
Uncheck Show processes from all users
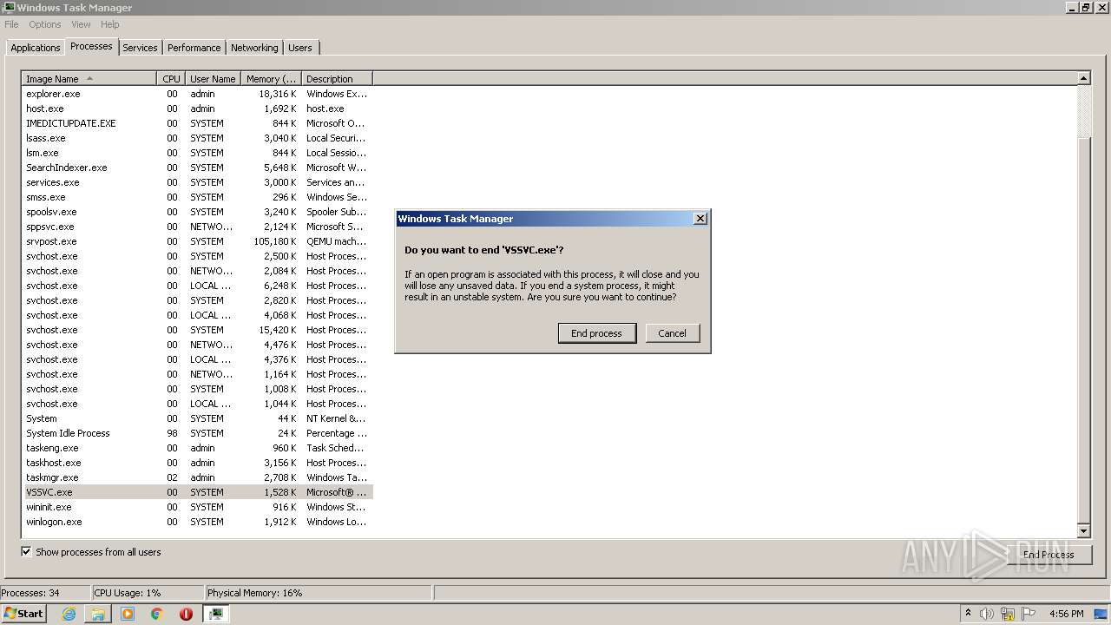(26, 552)
